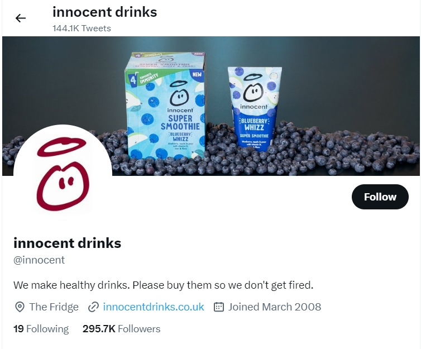Click the @innocent handle text
The height and width of the screenshot is (349, 421).
tap(39, 260)
